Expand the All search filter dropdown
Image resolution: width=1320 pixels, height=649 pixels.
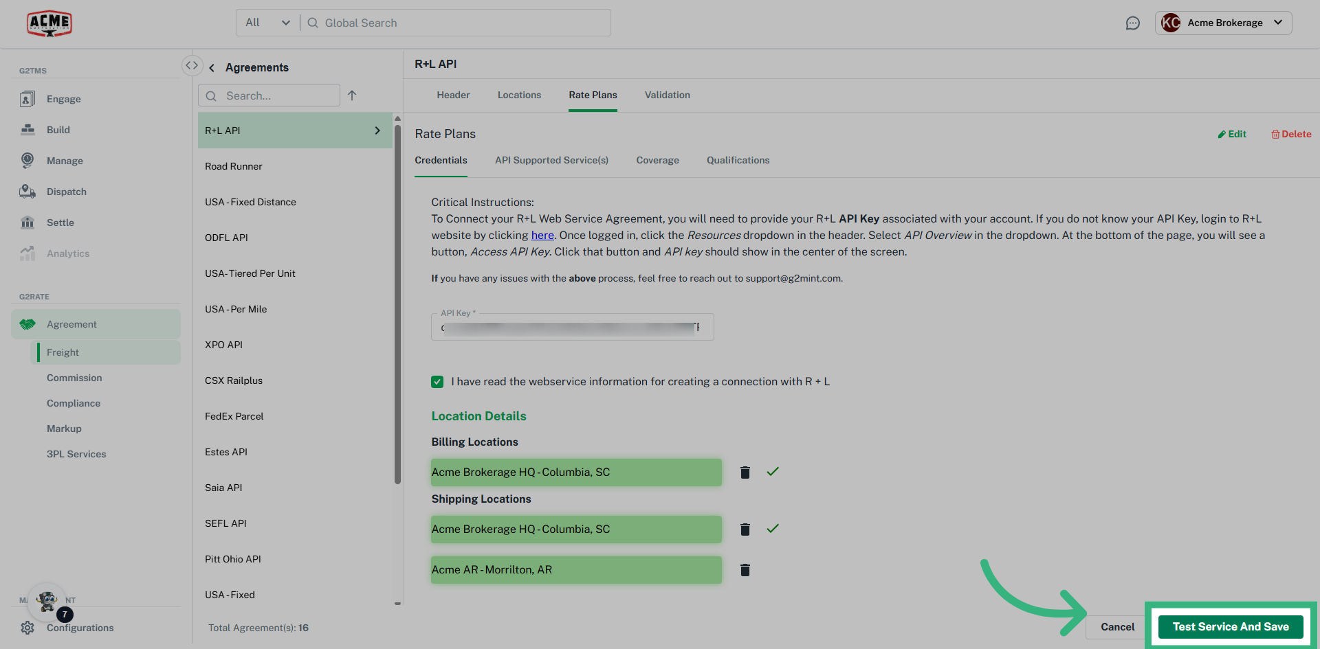(x=267, y=23)
